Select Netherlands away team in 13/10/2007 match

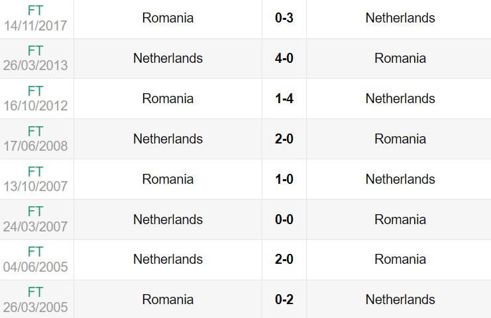click(x=400, y=179)
